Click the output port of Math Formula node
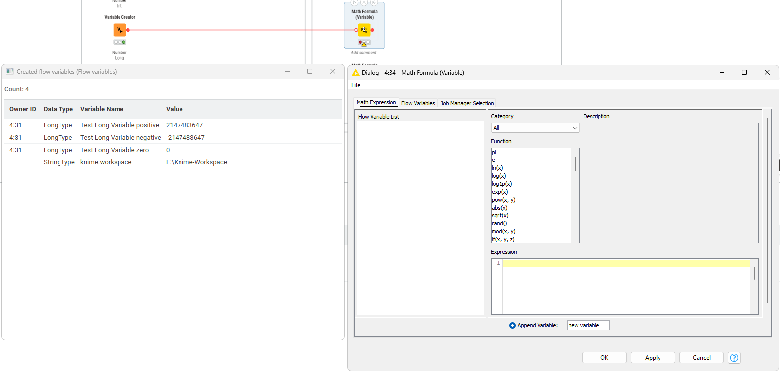This screenshot has width=780, height=371. pos(372,30)
